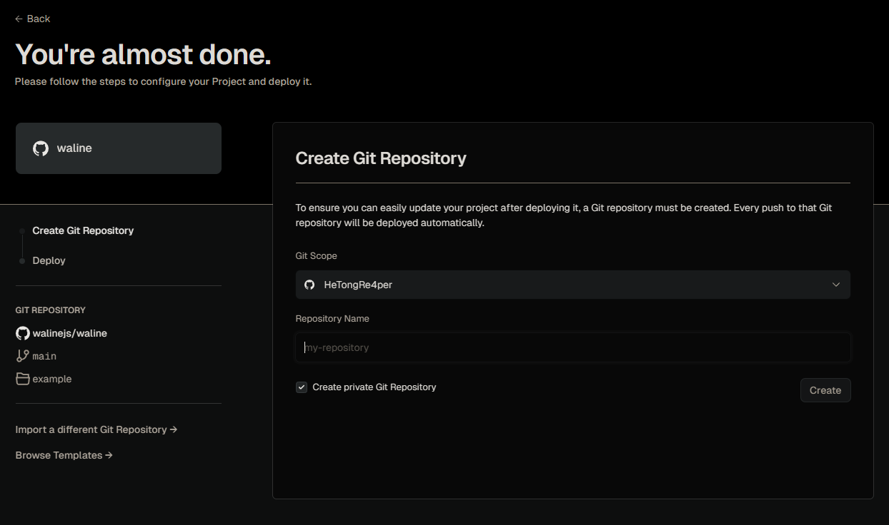Click the chevron arrow in Git Scope
Viewport: 889px width, 525px height.
[836, 285]
